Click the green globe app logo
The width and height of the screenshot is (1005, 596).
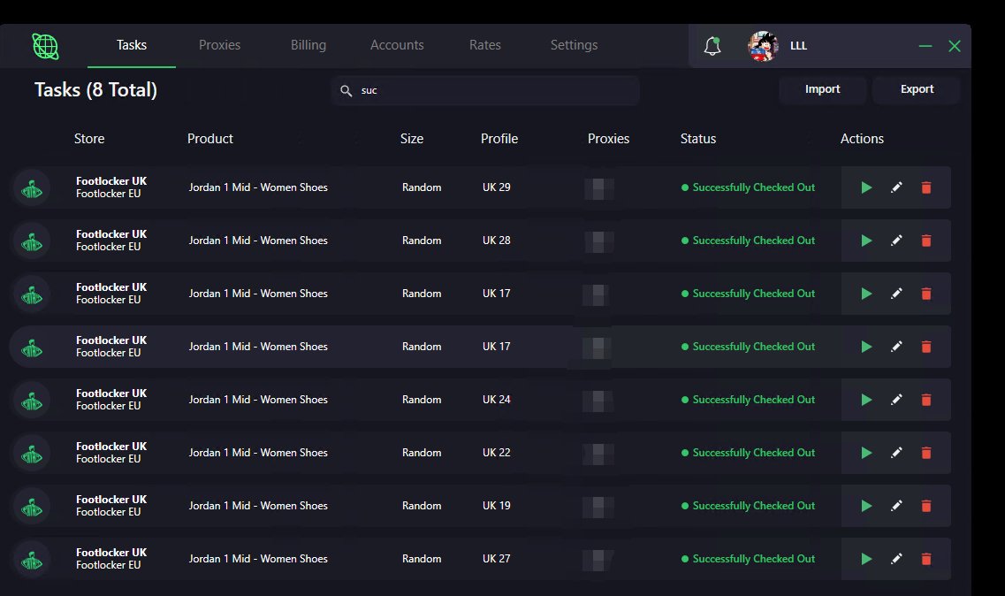[45, 46]
